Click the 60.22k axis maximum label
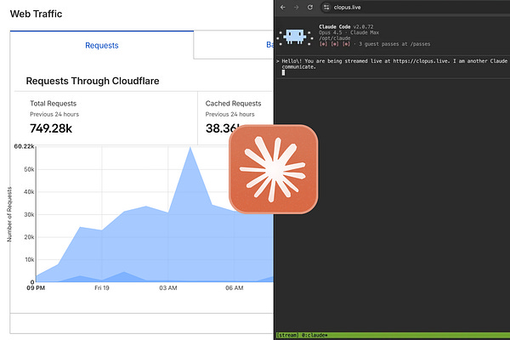Viewport: 510px width, 340px height. pyautogui.click(x=24, y=146)
